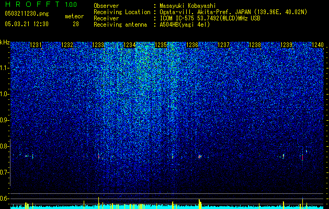Click the 1237 time marker

[x=223, y=45]
